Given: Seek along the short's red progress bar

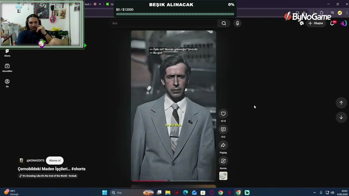Looking at the screenshot, I should click(173, 181).
